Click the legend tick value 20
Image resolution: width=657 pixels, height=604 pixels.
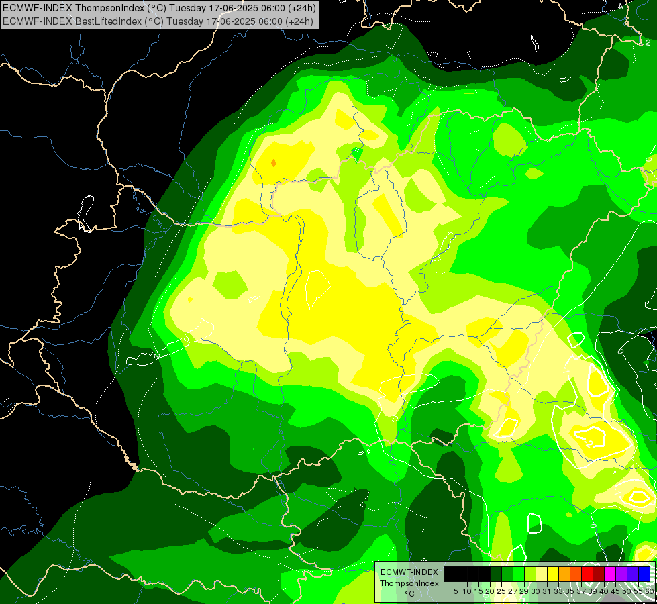click(490, 591)
